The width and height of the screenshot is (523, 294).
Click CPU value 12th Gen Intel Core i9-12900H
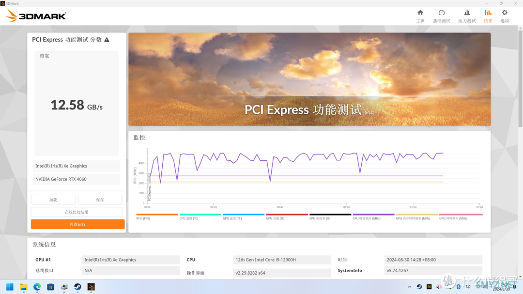(x=282, y=260)
